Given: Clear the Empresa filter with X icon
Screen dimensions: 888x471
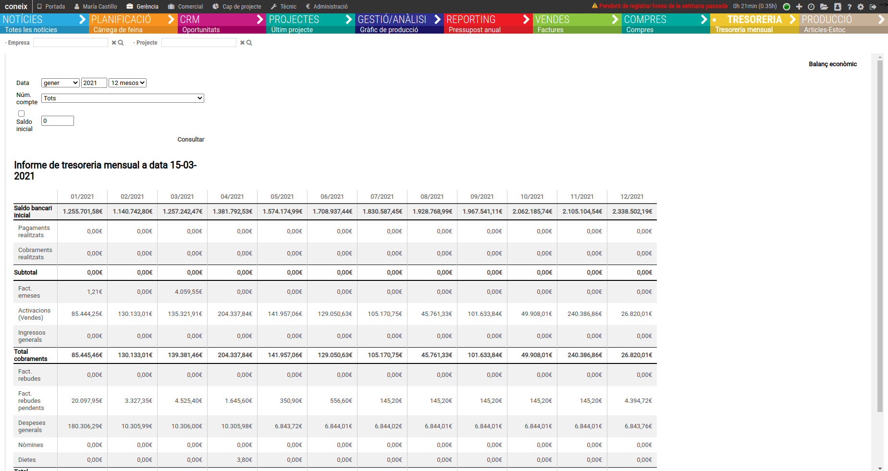Looking at the screenshot, I should click(x=114, y=43).
